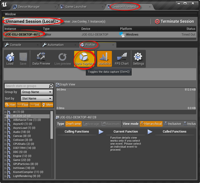The height and width of the screenshot is (183, 200).
Task: Select Hierarchical view mode
Action: click(x=151, y=124)
